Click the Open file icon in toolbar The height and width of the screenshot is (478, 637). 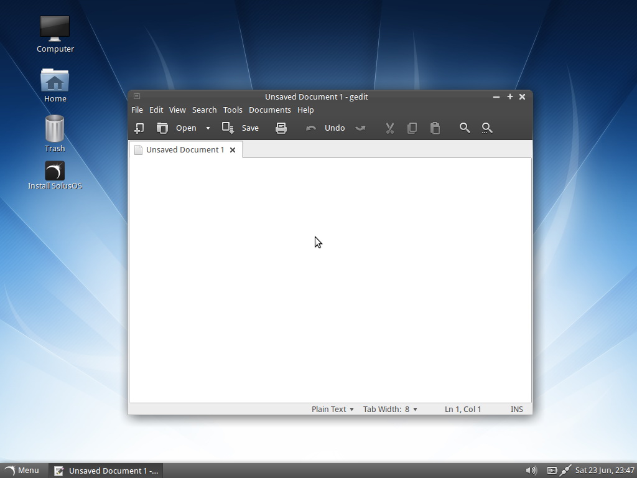(x=162, y=128)
